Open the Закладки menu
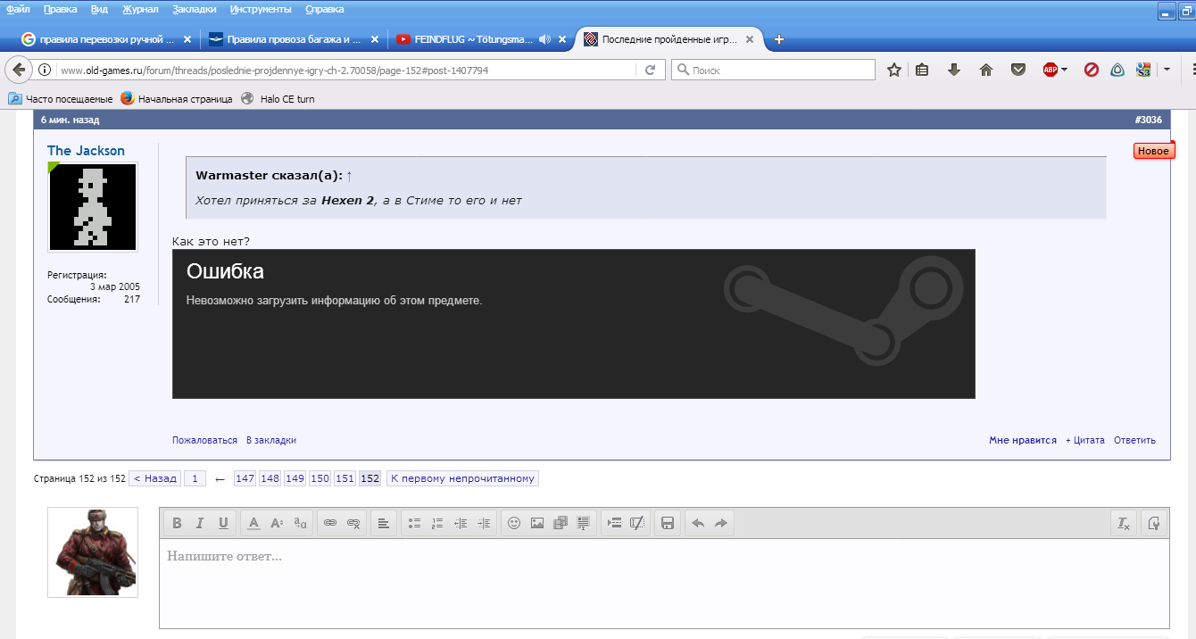 [x=194, y=9]
